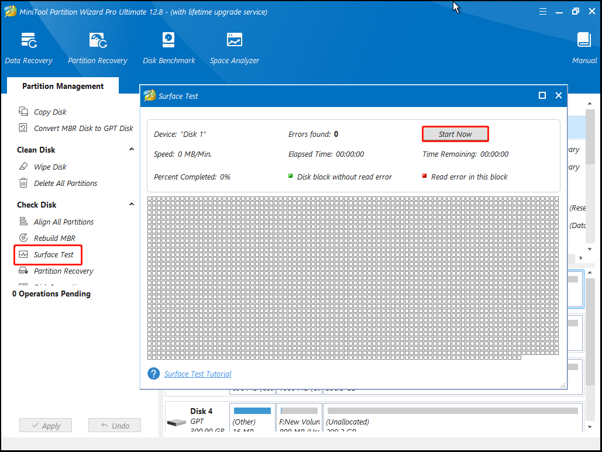
Task: Click the Disk 4 drive icon
Action: (177, 422)
